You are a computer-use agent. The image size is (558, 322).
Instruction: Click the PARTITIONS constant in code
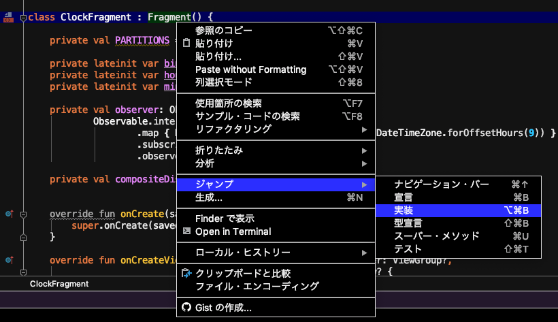(142, 40)
